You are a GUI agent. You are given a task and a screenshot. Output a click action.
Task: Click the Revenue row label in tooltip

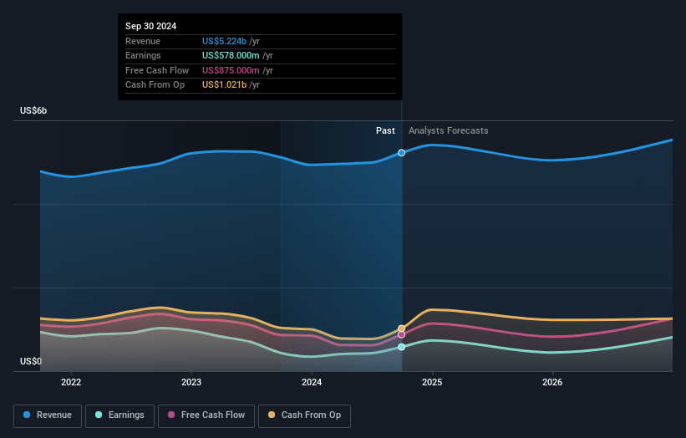[x=143, y=41]
